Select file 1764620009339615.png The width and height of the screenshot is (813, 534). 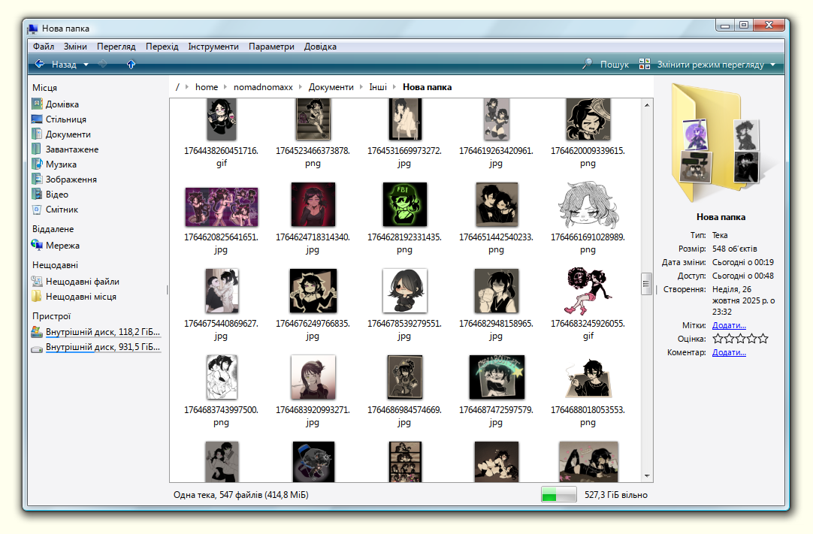pyautogui.click(x=588, y=134)
